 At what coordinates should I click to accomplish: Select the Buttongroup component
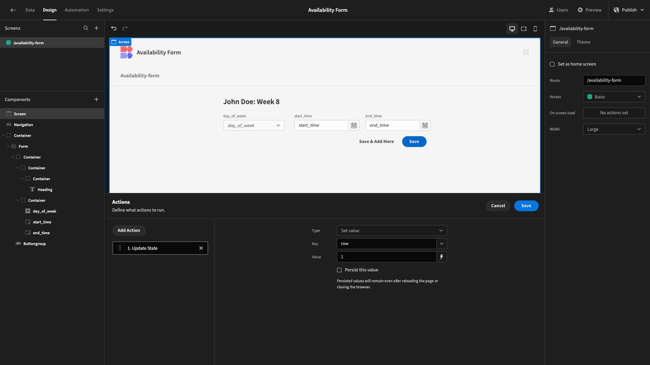coord(35,244)
